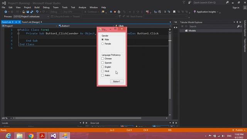Open the Edit menu

tap(10, 7)
